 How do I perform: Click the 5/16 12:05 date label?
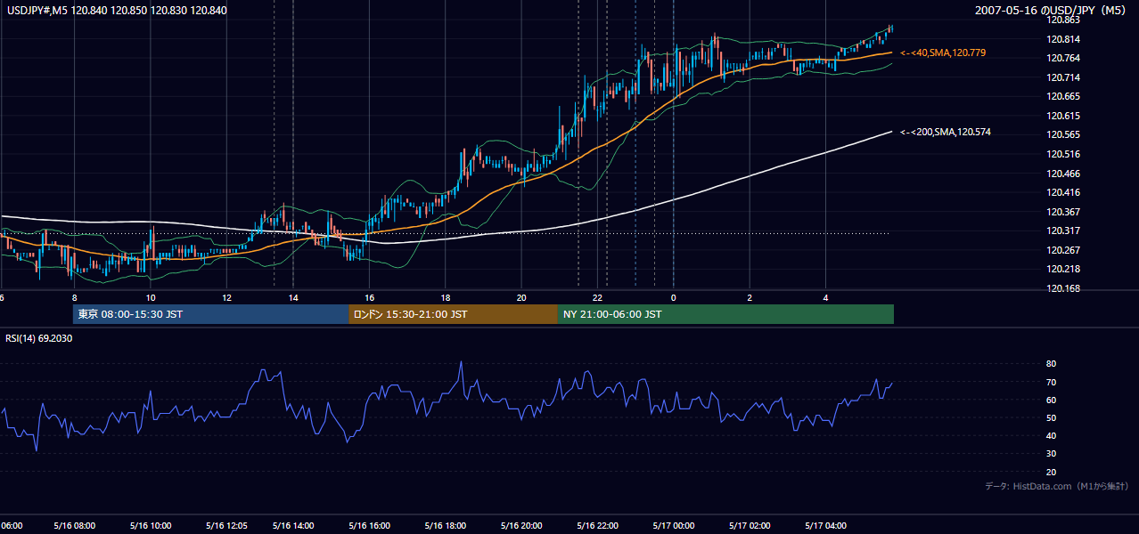226,526
